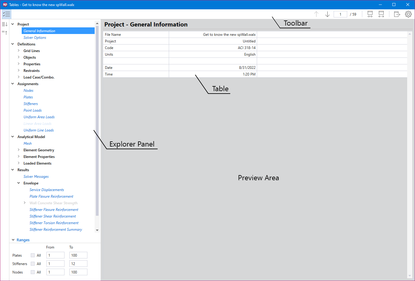This screenshot has width=415, height=281.
Task: Check the Nodes All checkbox
Action: (33, 272)
